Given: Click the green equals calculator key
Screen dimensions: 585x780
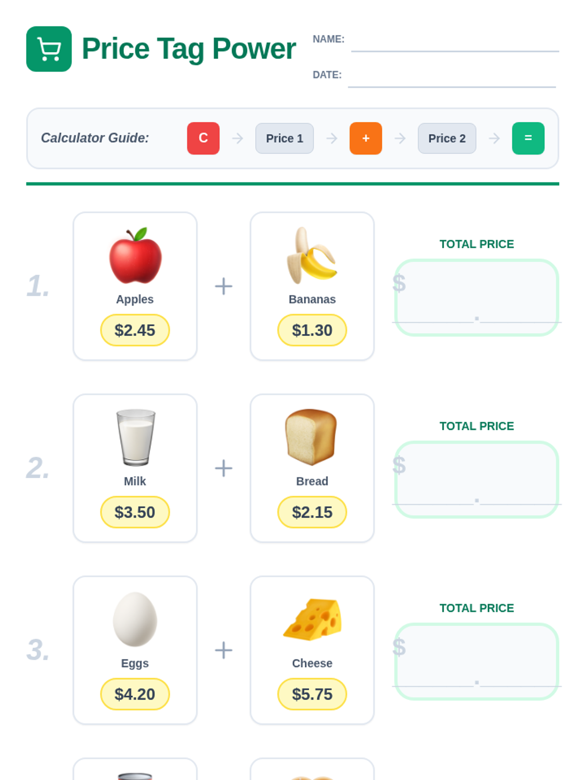Looking at the screenshot, I should 528,138.
